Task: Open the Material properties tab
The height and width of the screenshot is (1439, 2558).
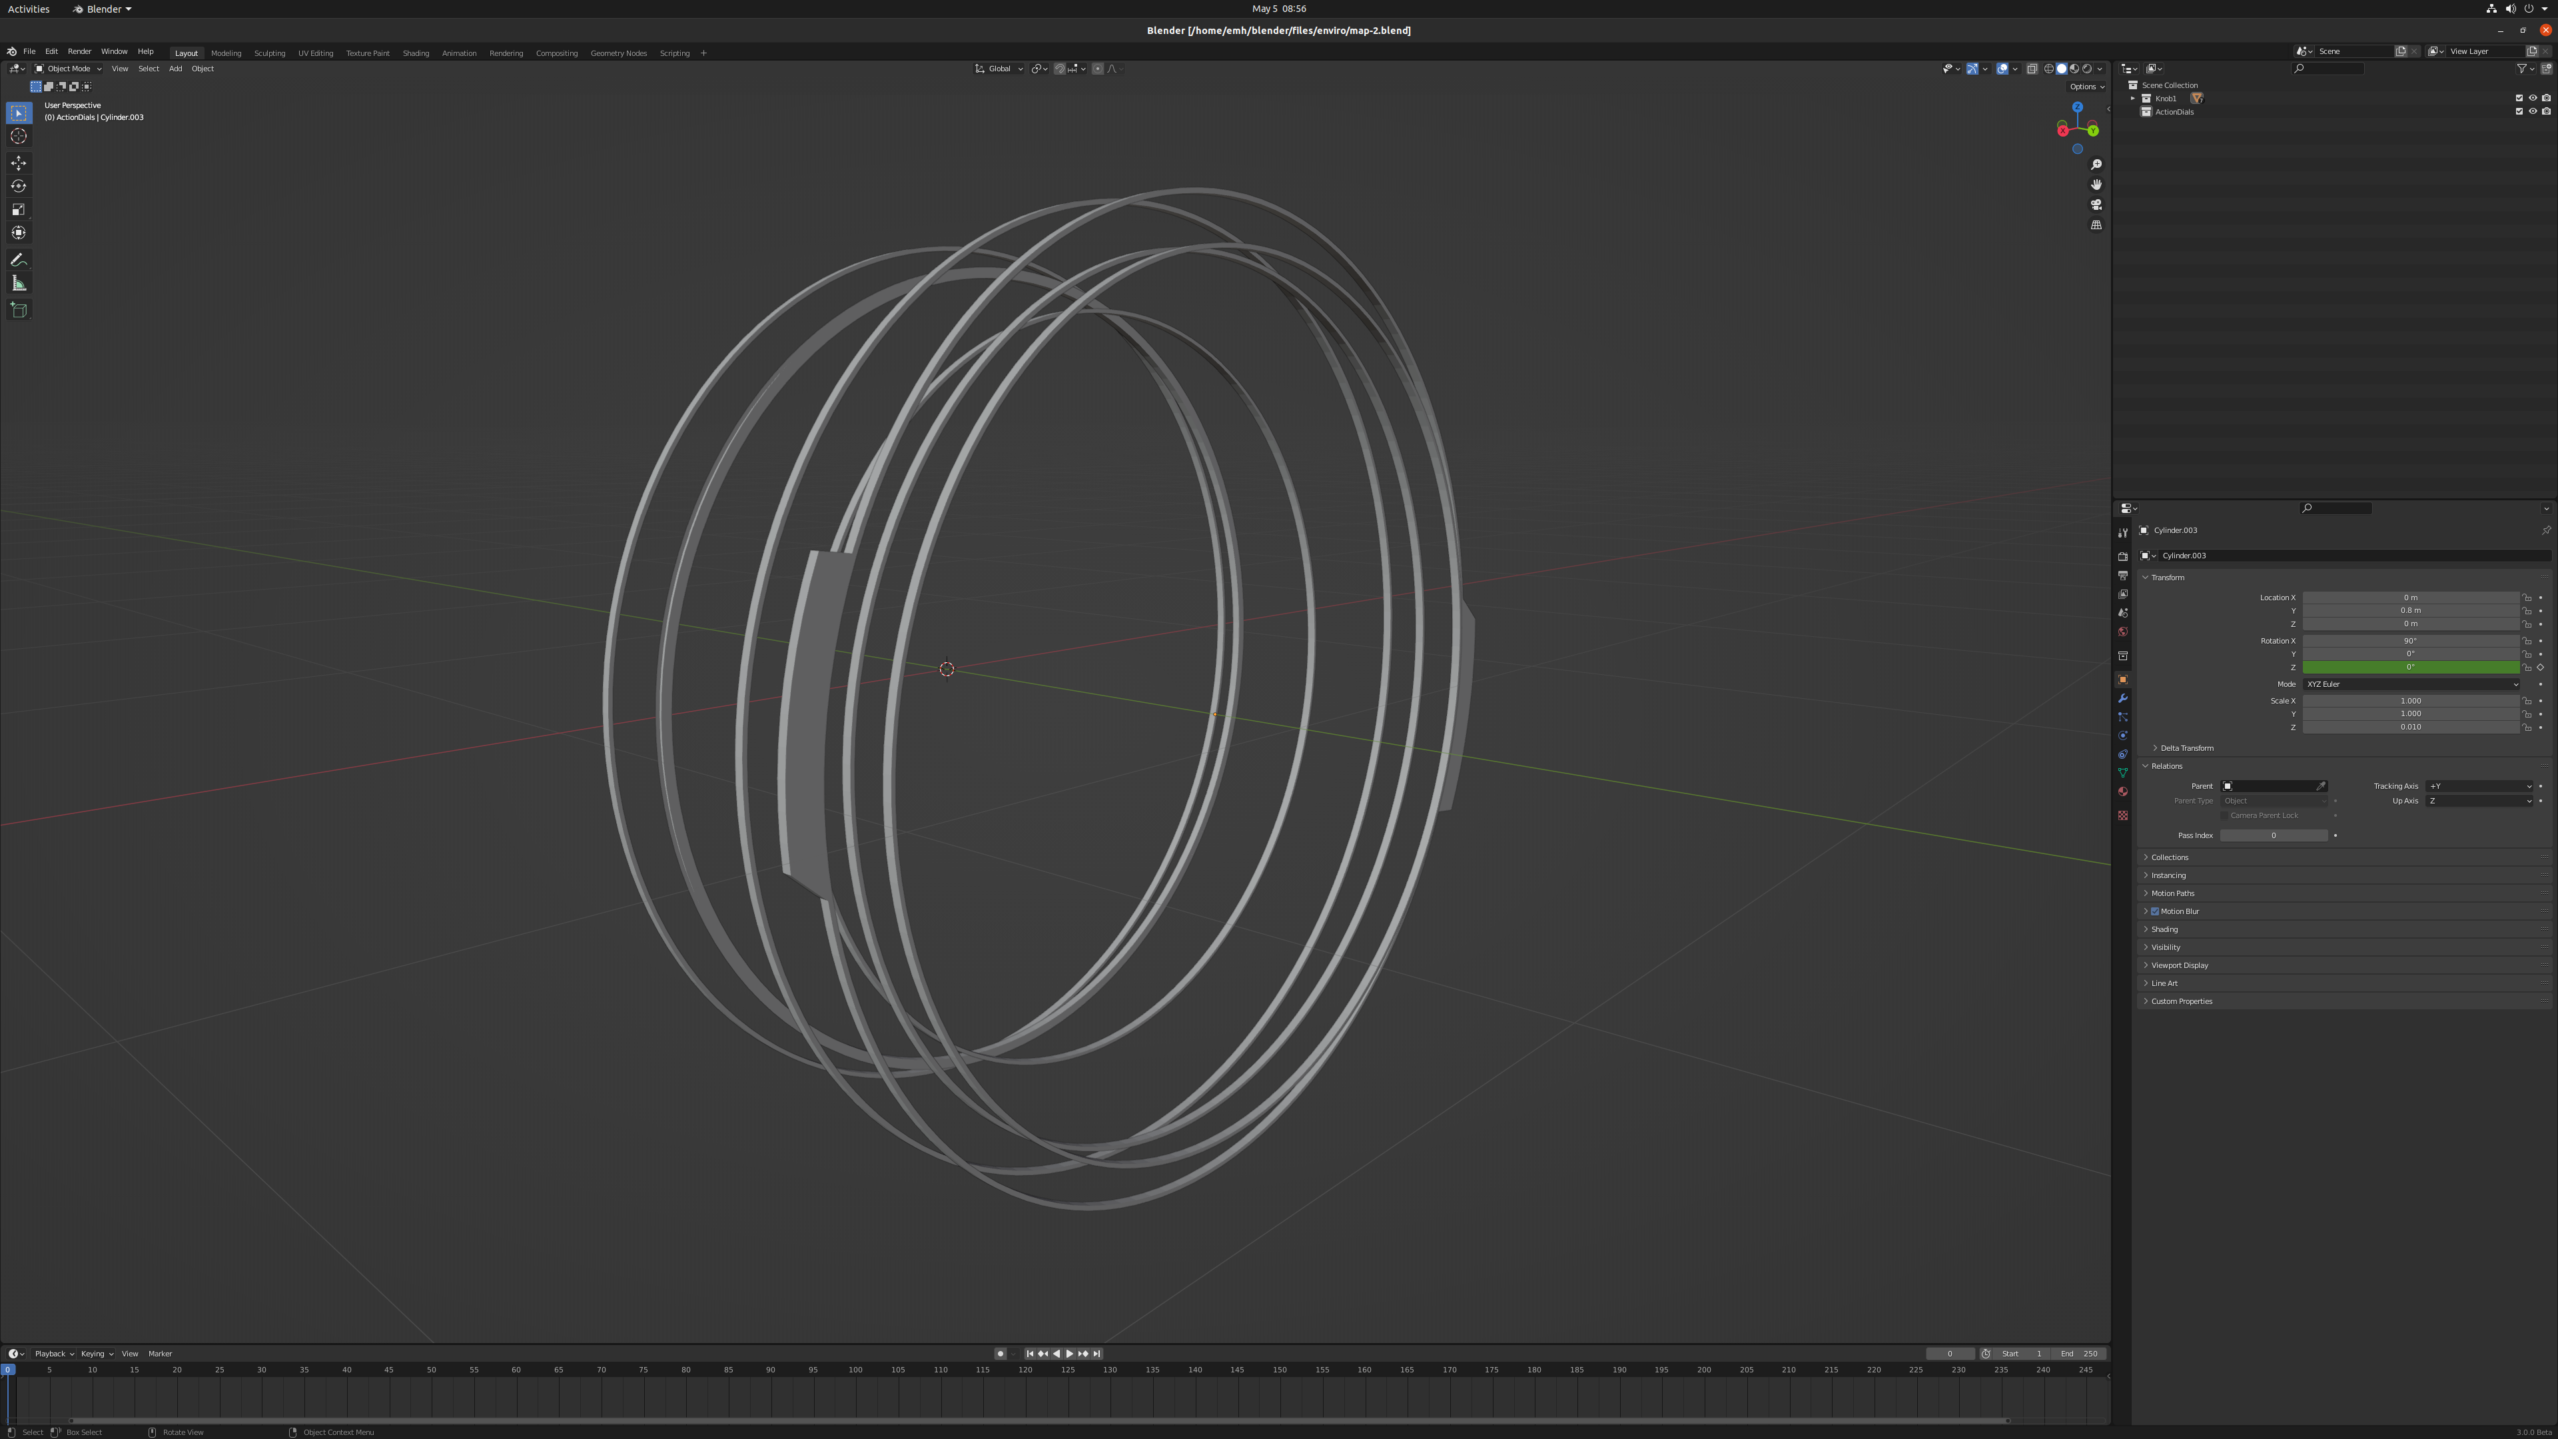Action: click(2123, 791)
